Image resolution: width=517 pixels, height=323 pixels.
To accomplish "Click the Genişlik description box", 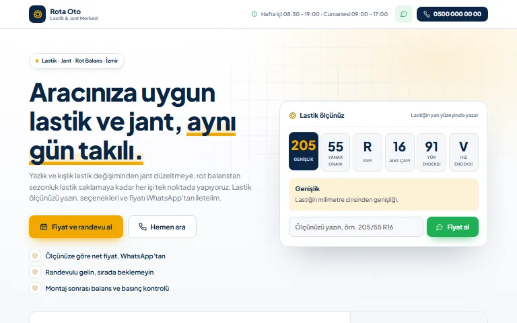I will 384,194.
